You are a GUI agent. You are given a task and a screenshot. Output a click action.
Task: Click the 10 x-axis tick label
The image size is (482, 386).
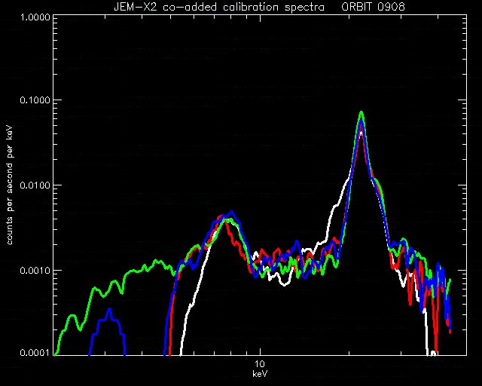260,364
